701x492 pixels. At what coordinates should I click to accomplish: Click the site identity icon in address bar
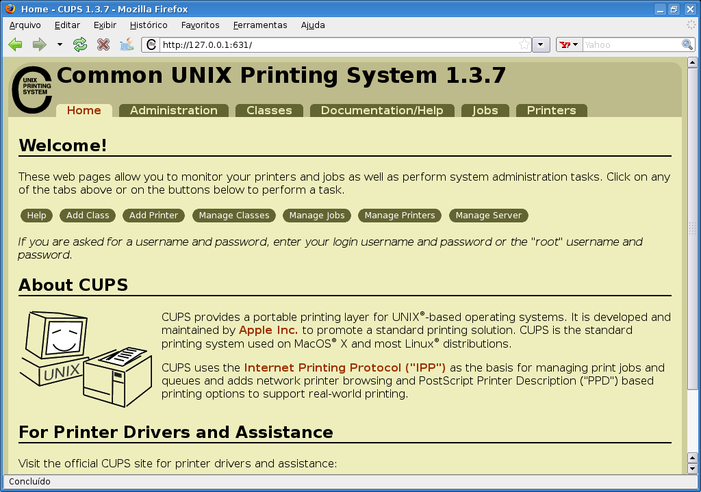(151, 44)
